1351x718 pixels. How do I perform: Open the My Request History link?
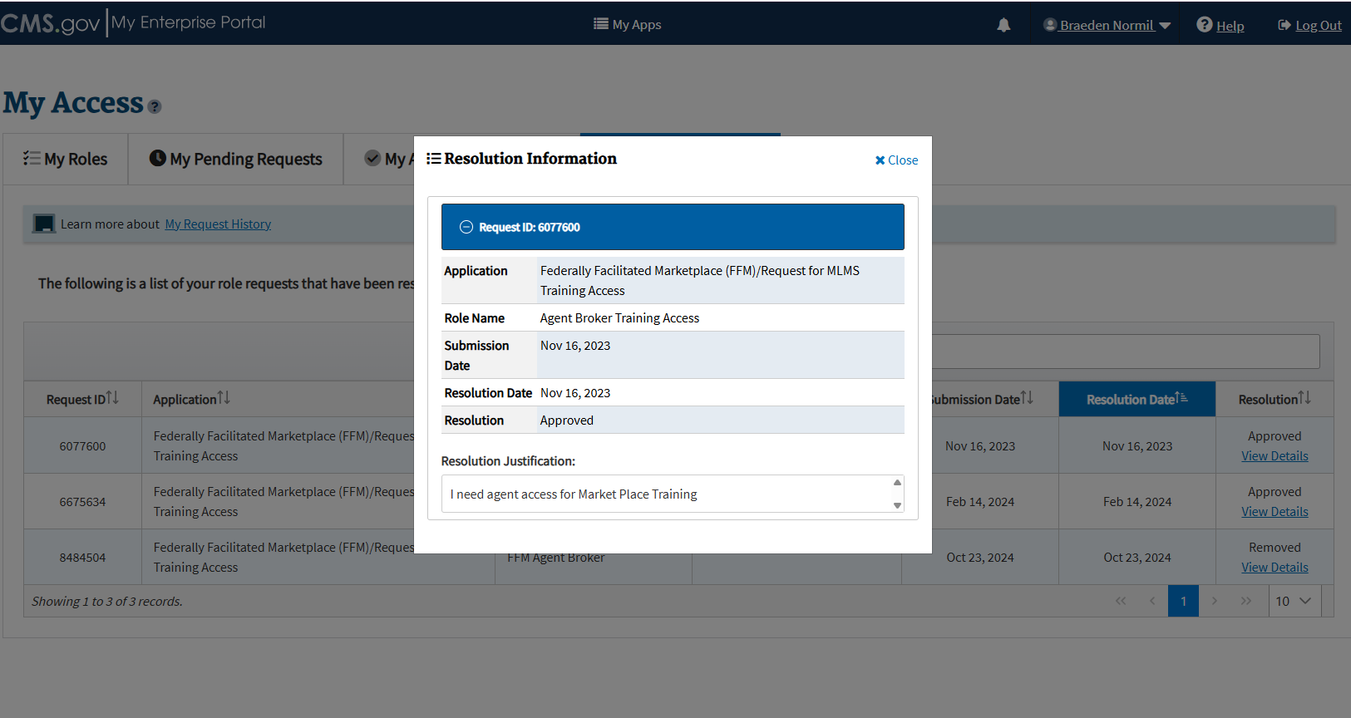tap(218, 224)
